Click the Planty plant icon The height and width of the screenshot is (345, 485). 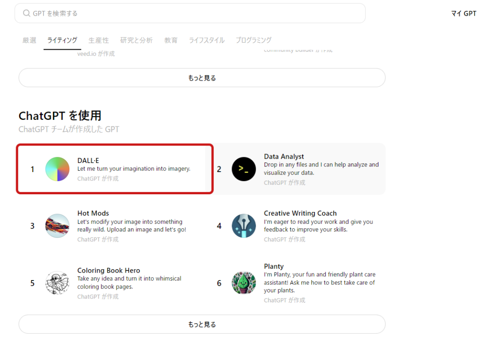(x=244, y=283)
